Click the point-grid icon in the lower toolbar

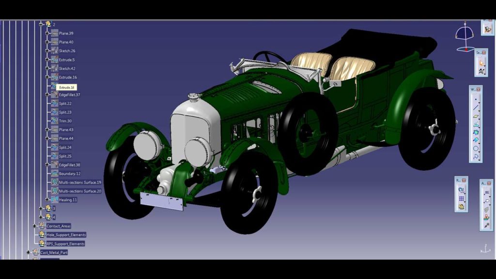click(x=462, y=200)
